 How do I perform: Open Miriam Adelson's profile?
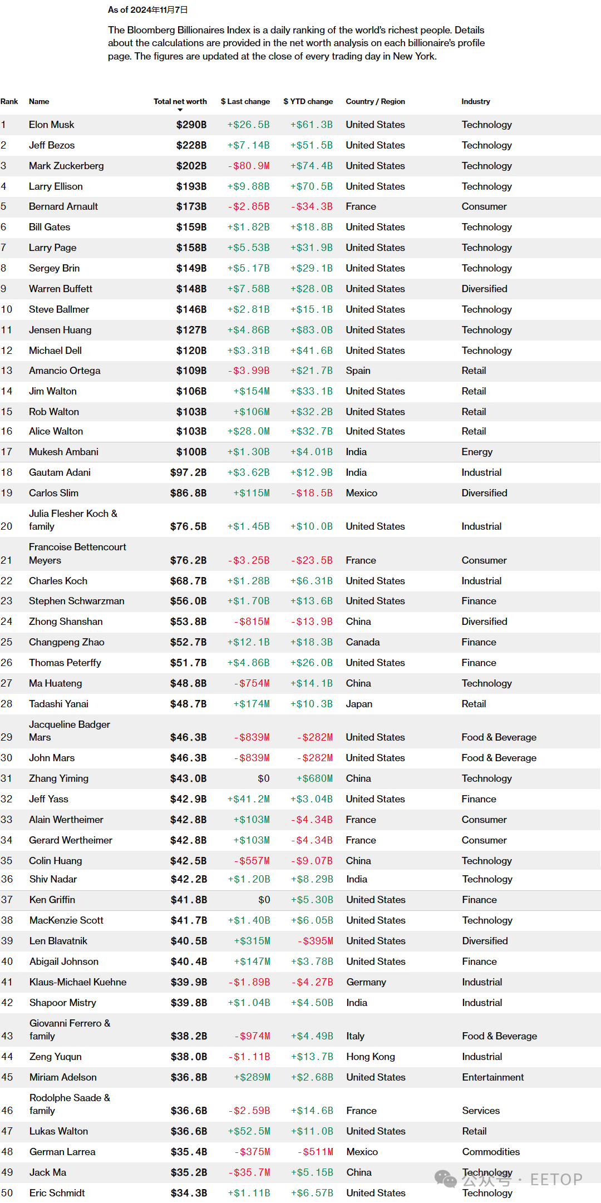(x=63, y=1077)
